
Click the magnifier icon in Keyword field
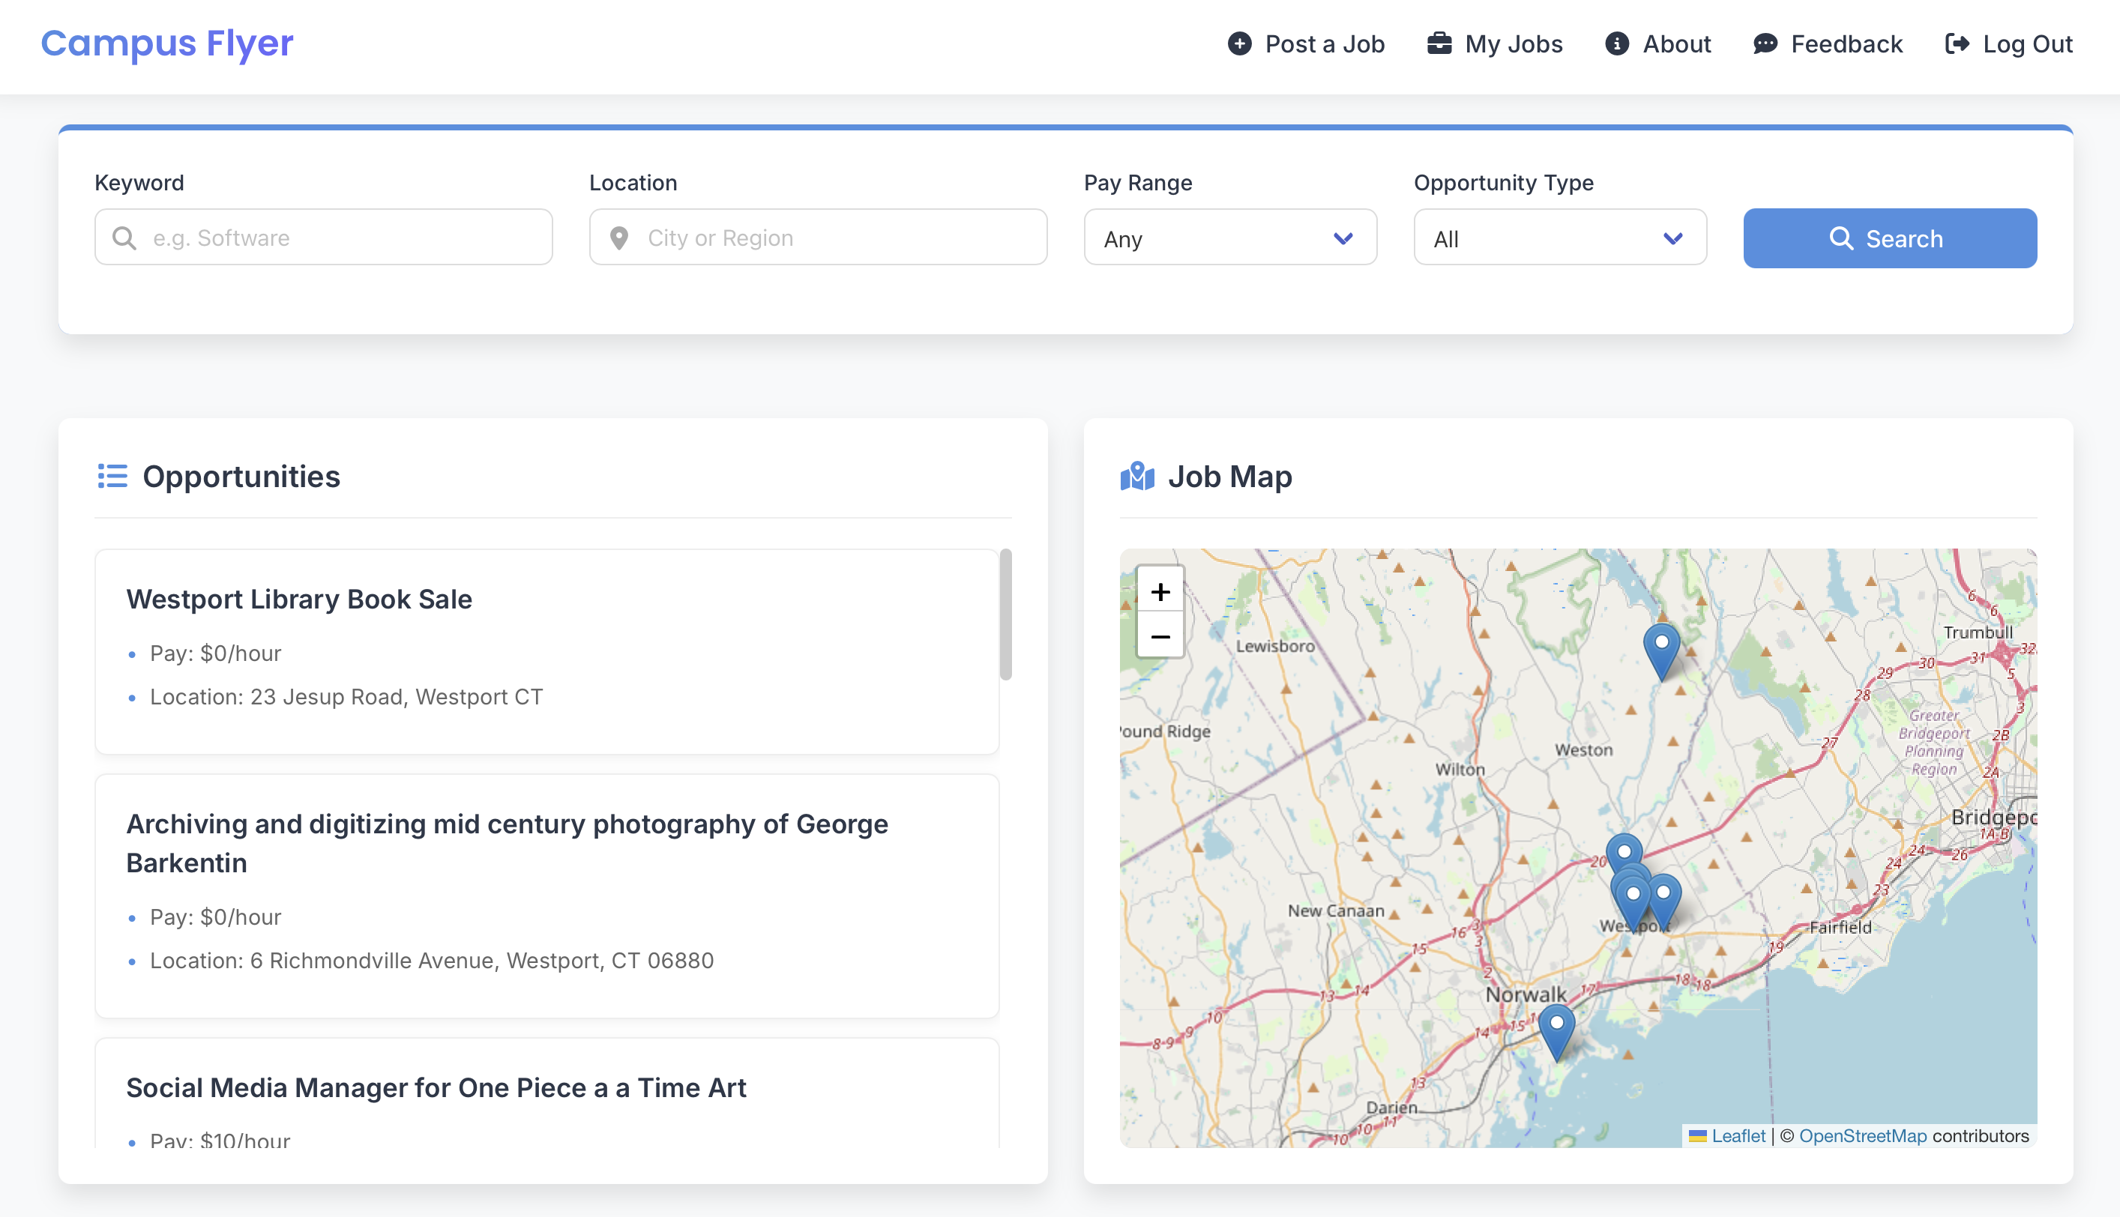point(124,238)
